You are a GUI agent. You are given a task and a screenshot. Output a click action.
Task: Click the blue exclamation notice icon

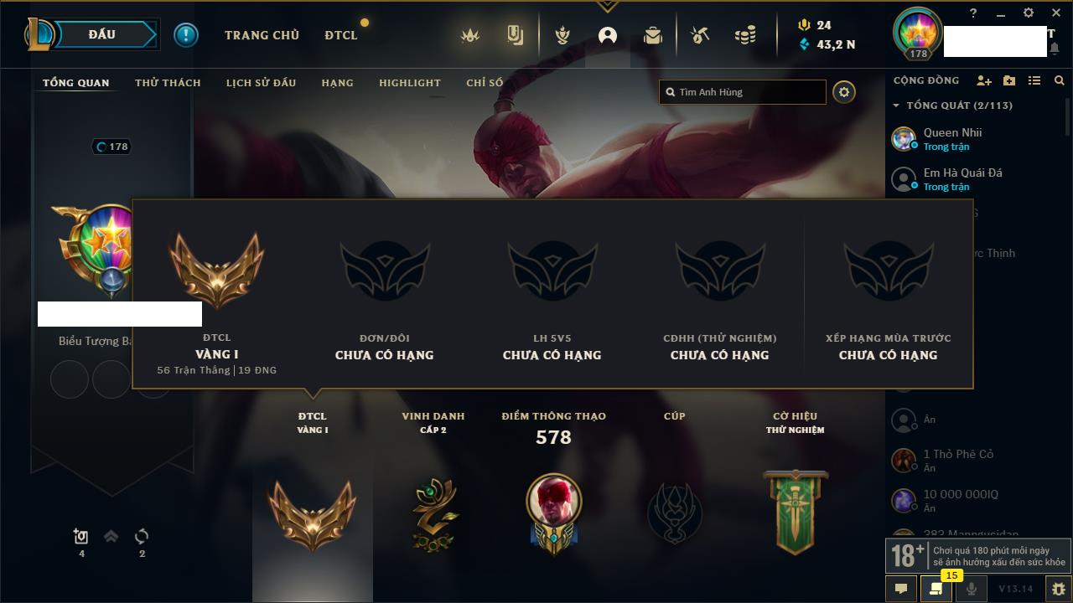[x=186, y=35]
